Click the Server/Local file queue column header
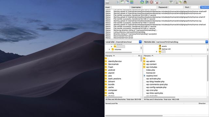Viewport: 209px width, 117px height. [144, 103]
